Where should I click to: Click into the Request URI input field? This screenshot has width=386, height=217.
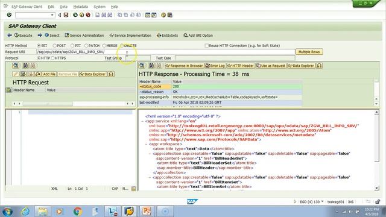165,52
